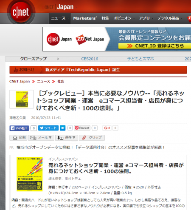191x210 pixels.
Task: Save the article to Pocket
Action: (82, 128)
